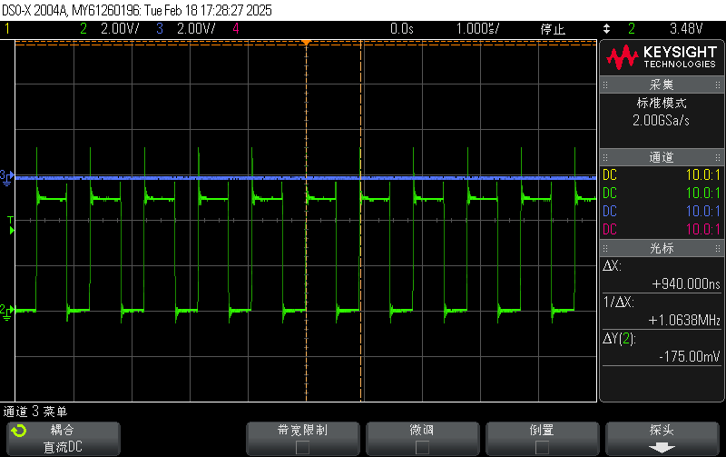The height and width of the screenshot is (457, 726).
Task: Click the coupling rotate arrow icon
Action: click(19, 431)
